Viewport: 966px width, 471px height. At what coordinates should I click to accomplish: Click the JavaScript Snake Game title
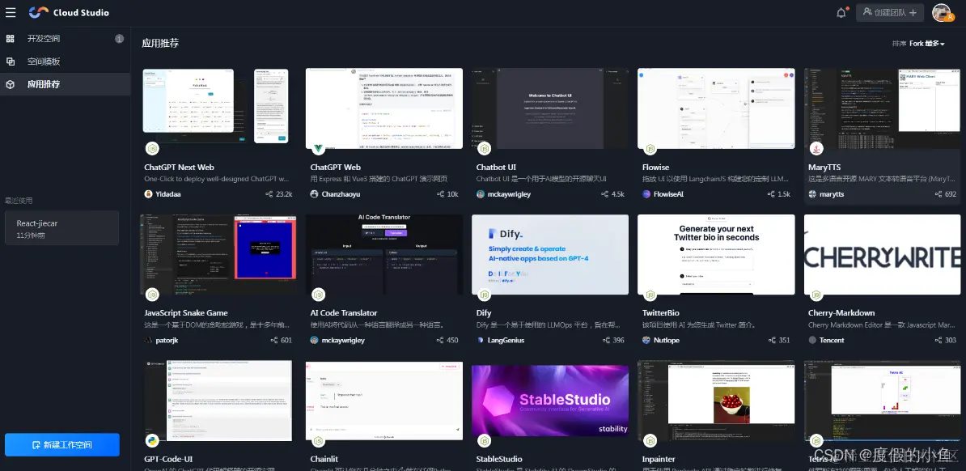pos(186,312)
